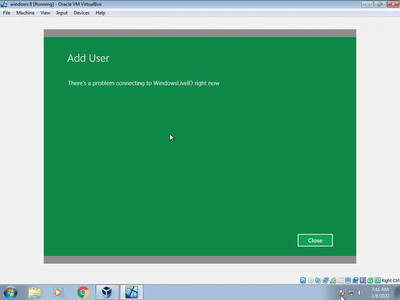Click the volume speaker tray icon

click(x=360, y=293)
